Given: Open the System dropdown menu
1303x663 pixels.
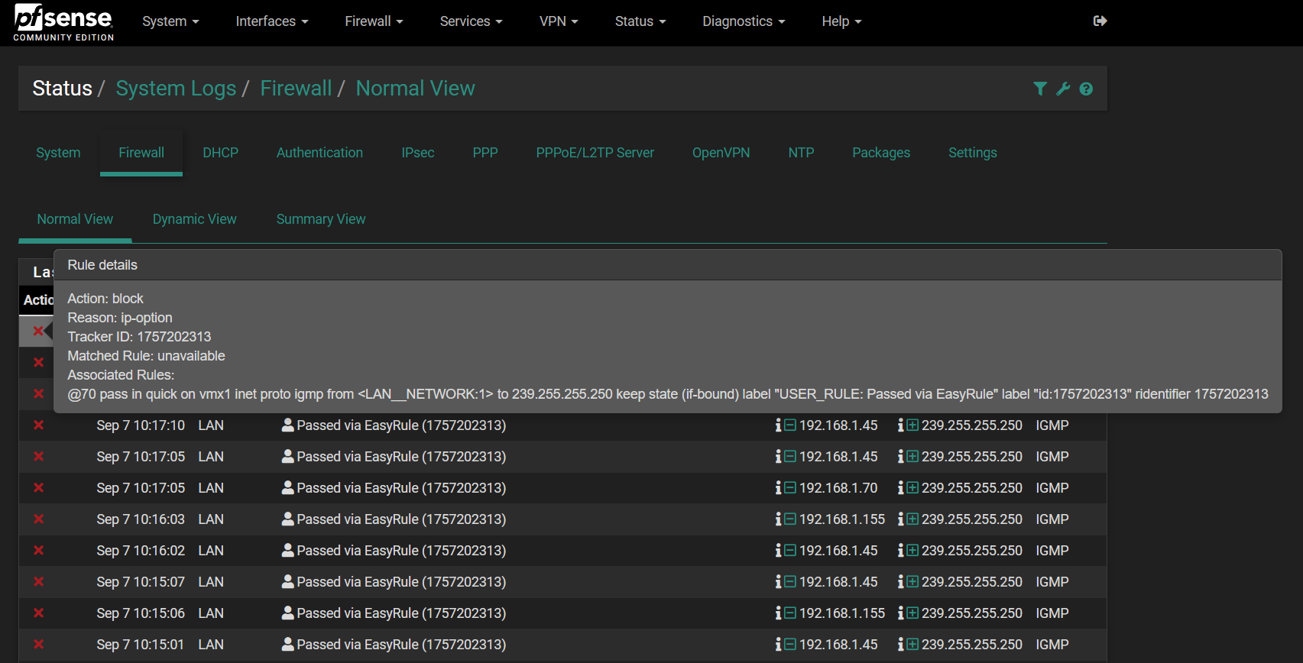Looking at the screenshot, I should 170,21.
